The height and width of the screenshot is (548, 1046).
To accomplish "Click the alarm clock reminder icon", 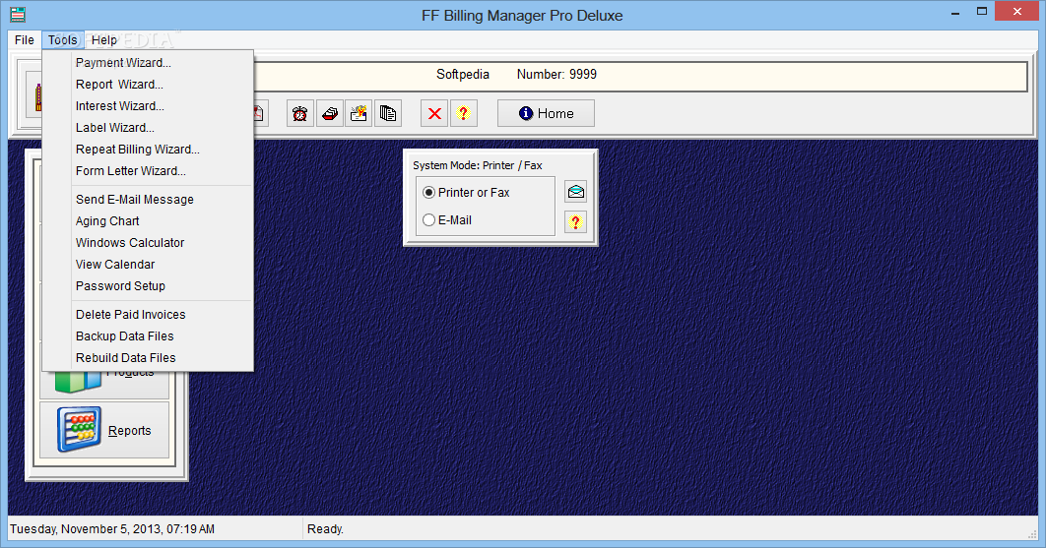I will (300, 113).
